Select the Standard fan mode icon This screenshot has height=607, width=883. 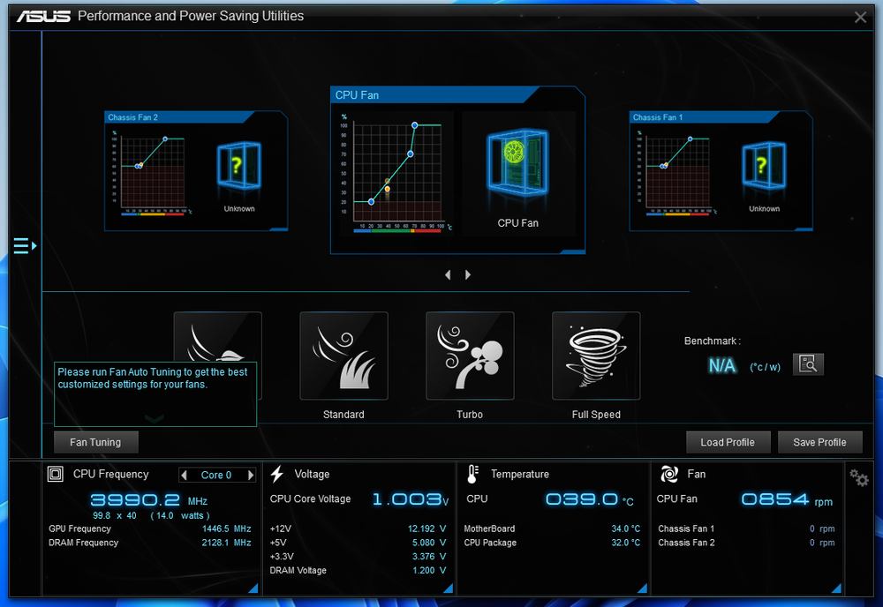click(x=343, y=356)
